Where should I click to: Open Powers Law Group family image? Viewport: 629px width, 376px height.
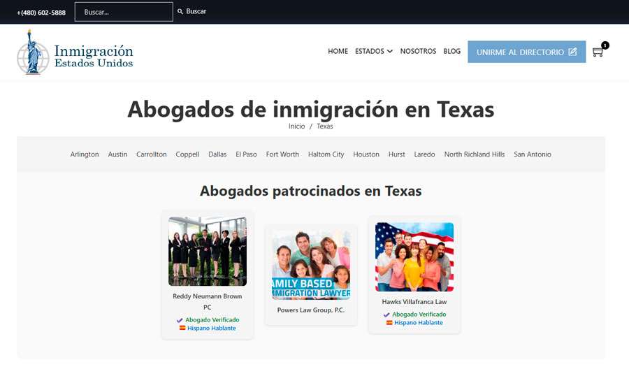tap(311, 265)
